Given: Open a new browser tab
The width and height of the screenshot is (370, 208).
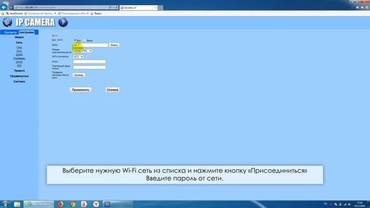Looking at the screenshot, I should (x=161, y=8).
